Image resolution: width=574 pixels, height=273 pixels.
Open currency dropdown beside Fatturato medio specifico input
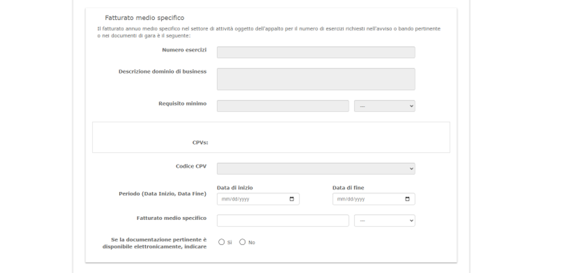coord(384,221)
